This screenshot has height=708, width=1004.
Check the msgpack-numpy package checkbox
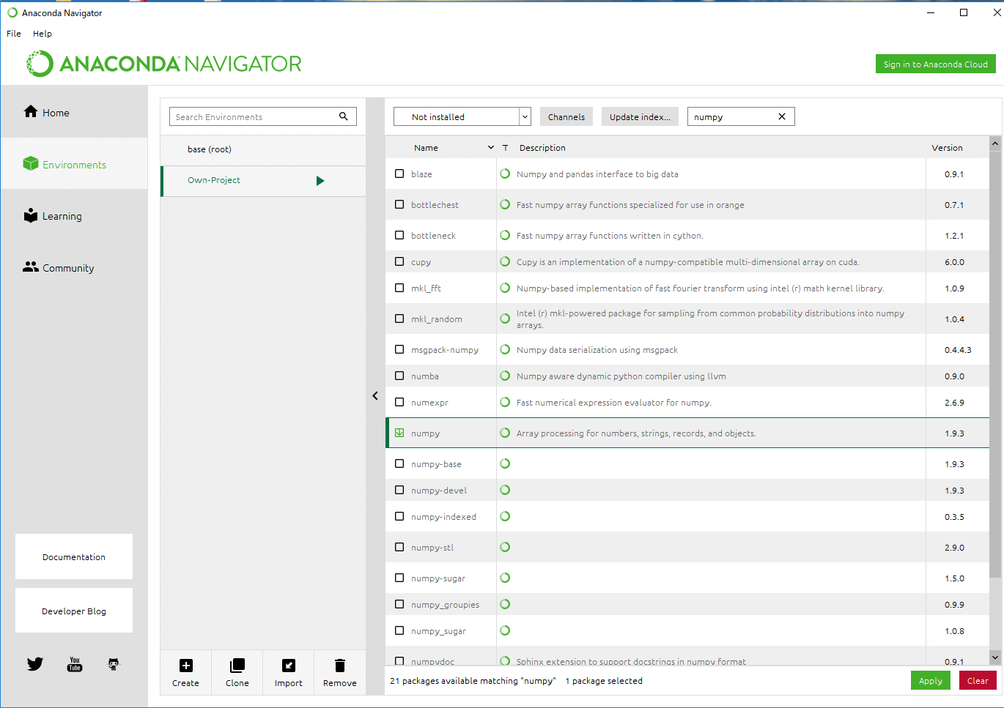(399, 349)
